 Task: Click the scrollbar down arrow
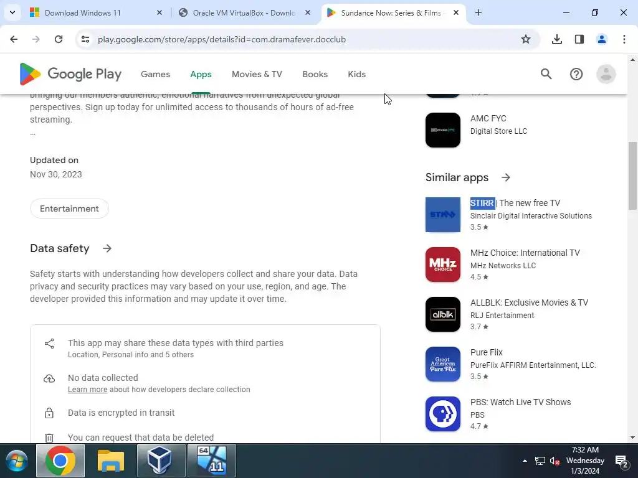pos(632,438)
